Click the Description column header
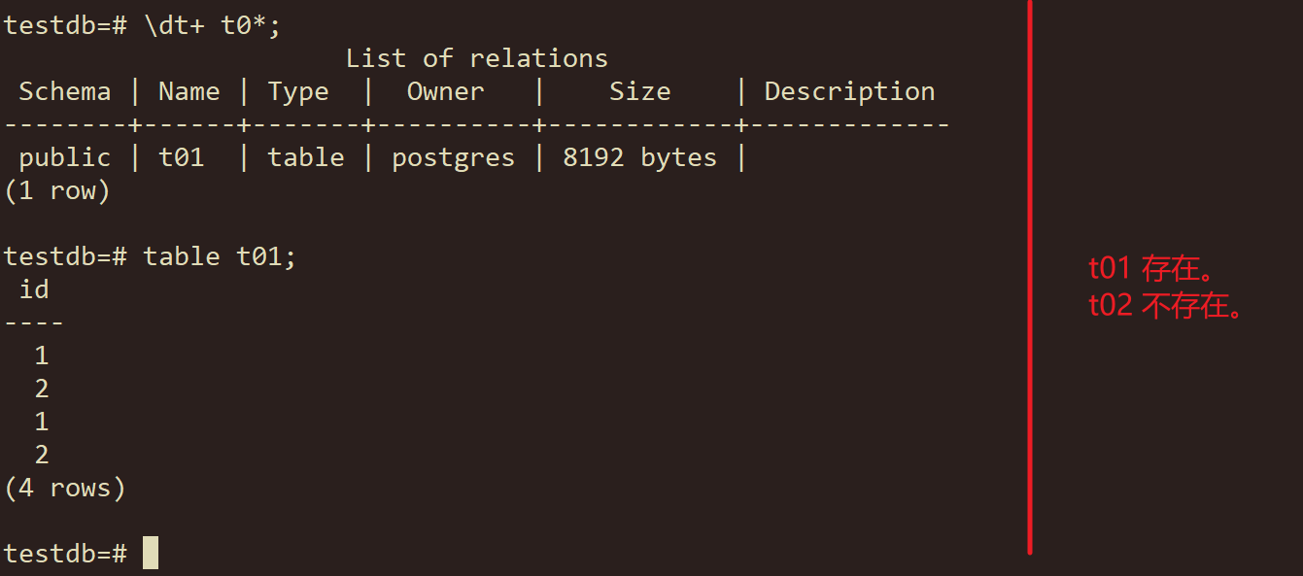1303x576 pixels. click(x=849, y=92)
